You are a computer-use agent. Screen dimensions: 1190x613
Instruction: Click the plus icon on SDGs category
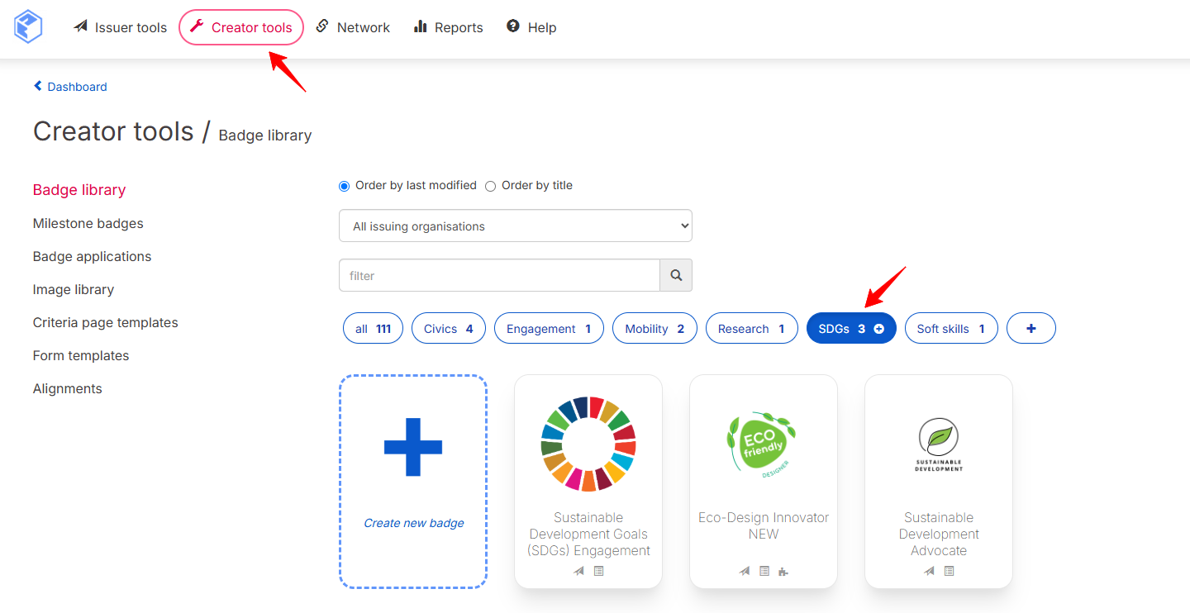(x=878, y=329)
